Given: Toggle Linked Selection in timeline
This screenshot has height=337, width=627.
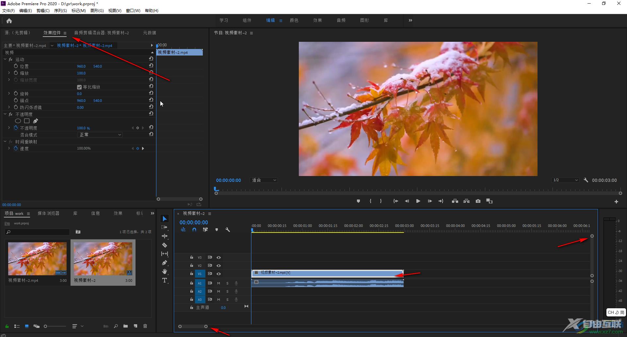Looking at the screenshot, I should pos(205,230).
